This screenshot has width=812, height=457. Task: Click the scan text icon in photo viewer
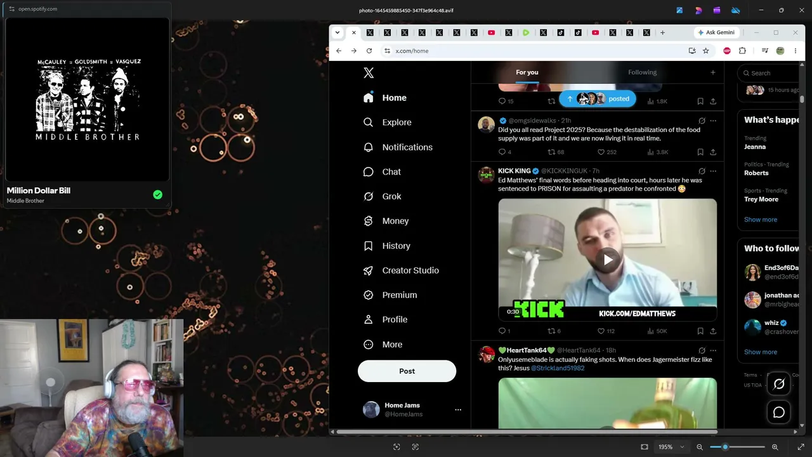416,447
